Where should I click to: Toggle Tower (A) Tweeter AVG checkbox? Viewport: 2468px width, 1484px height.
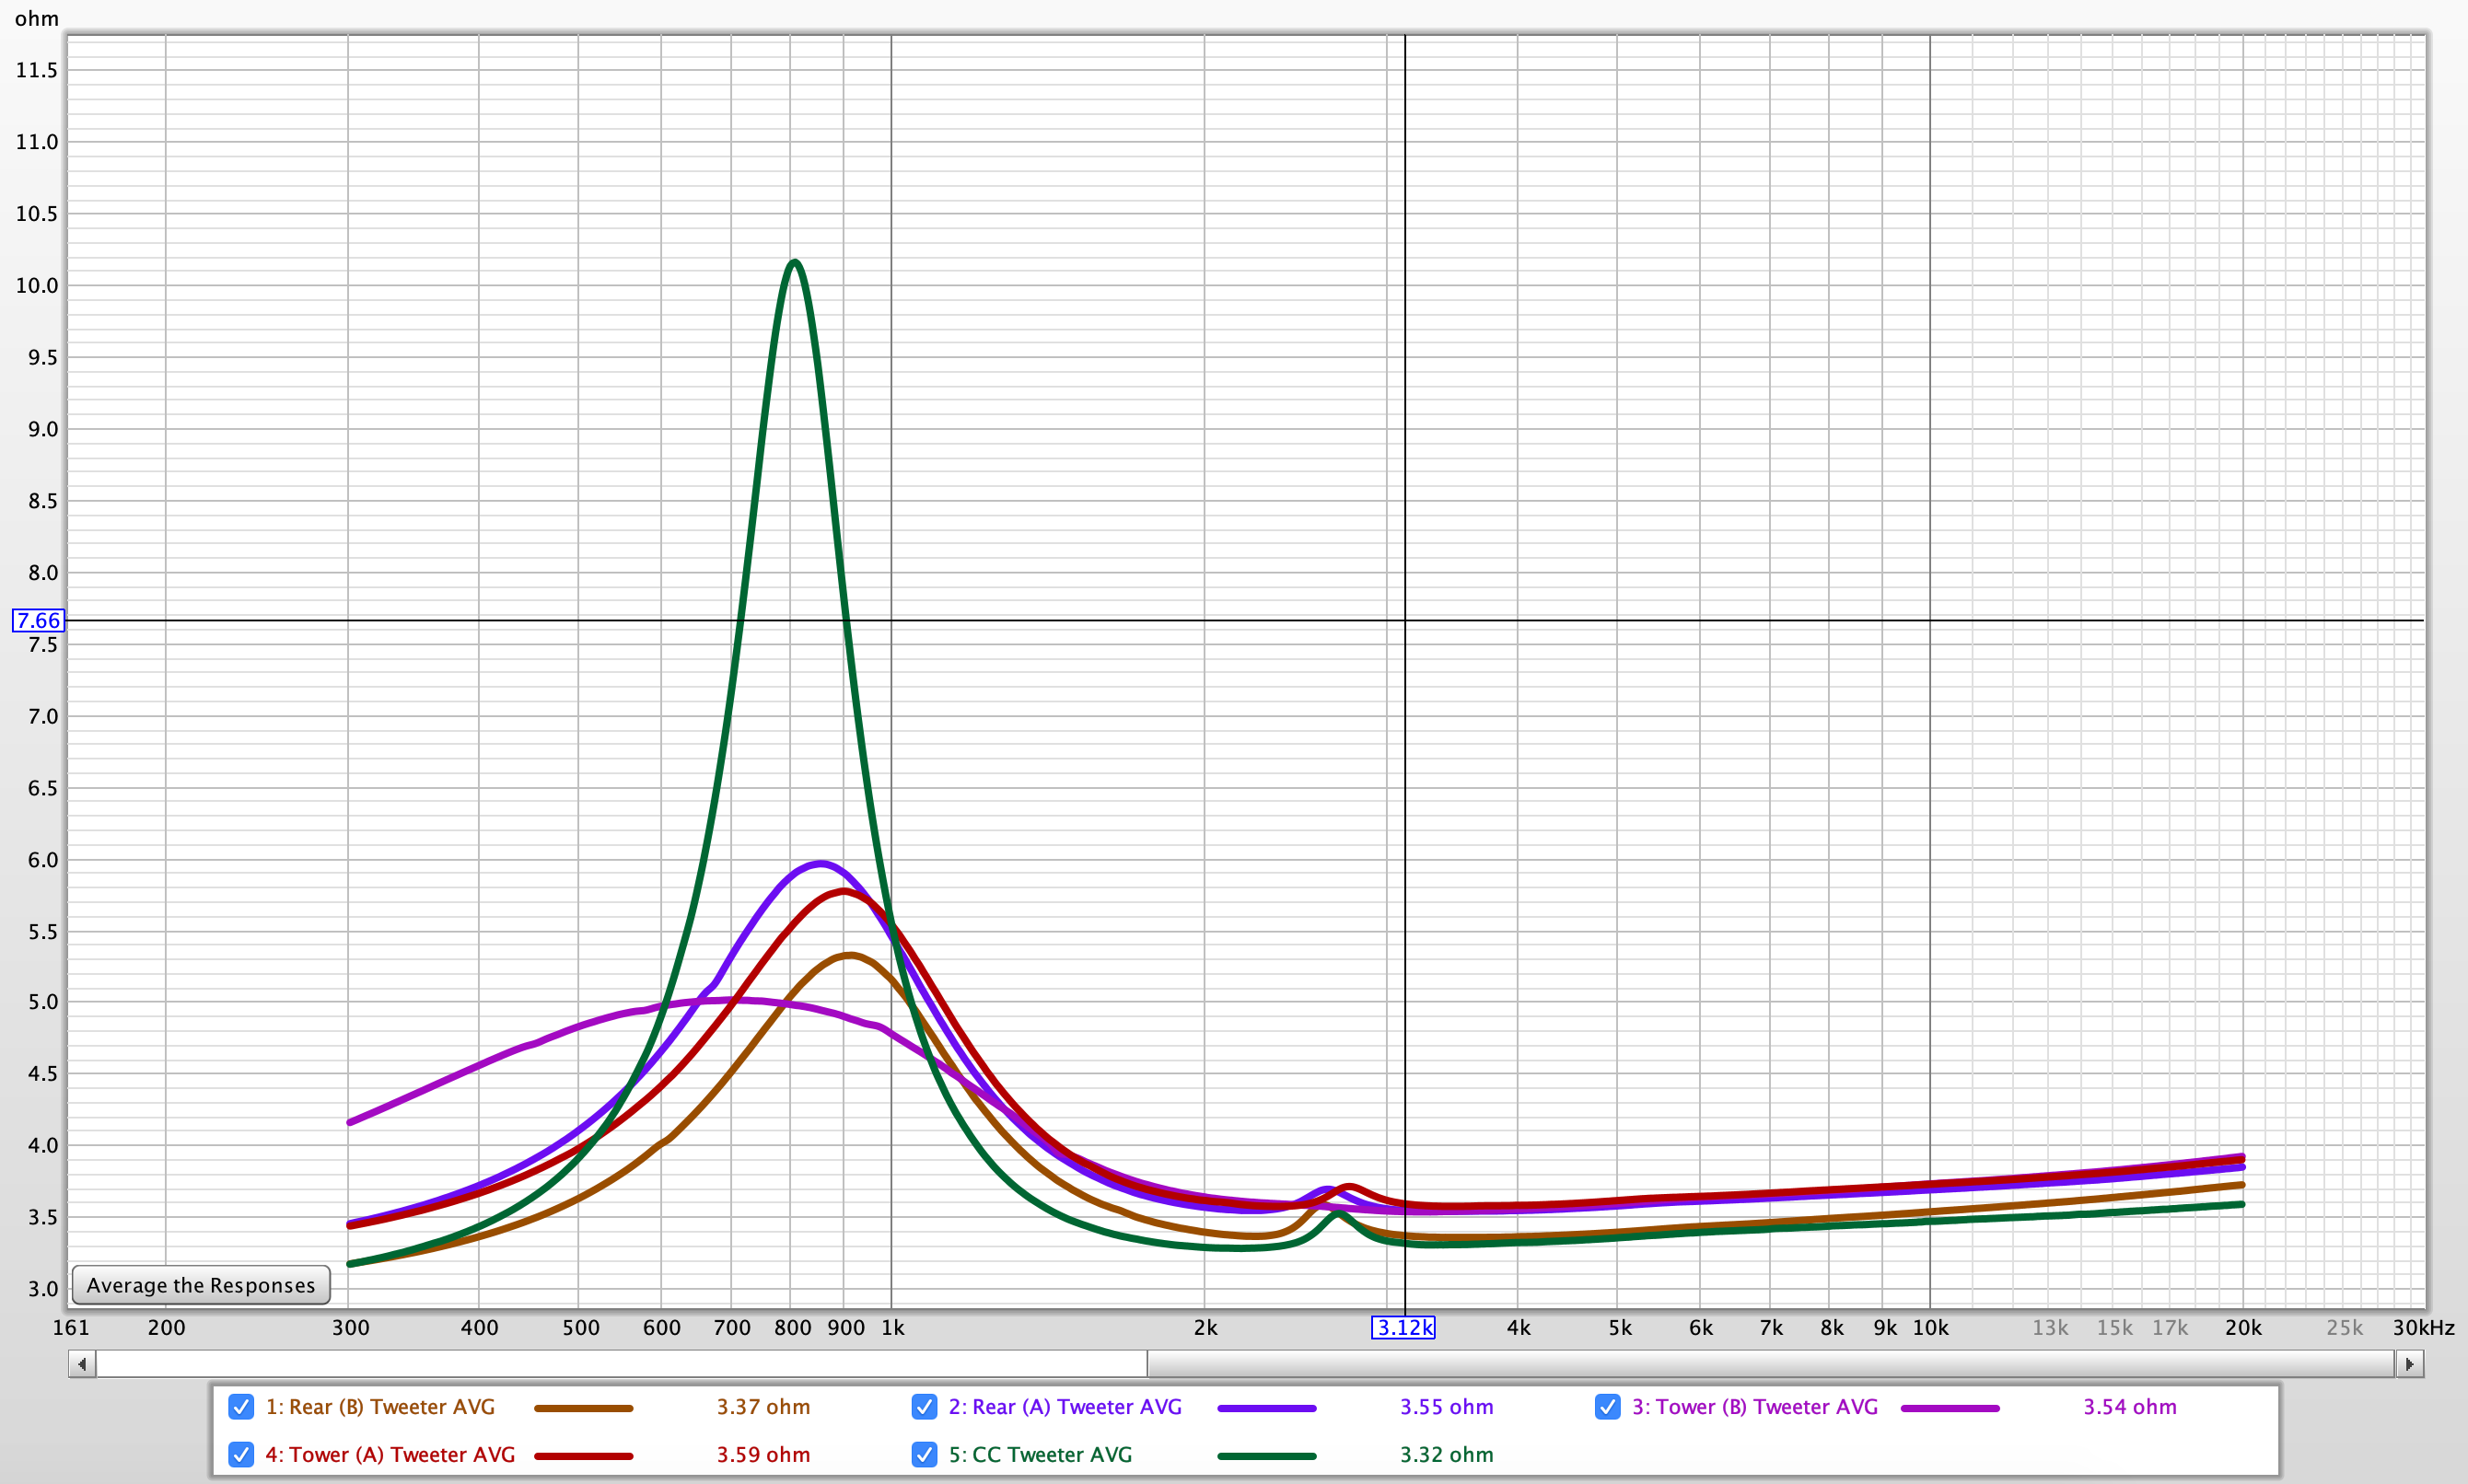[x=241, y=1455]
